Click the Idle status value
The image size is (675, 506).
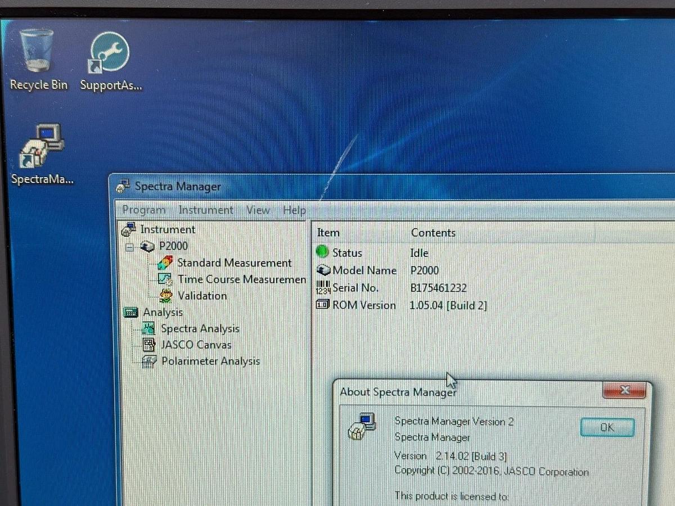coord(419,253)
